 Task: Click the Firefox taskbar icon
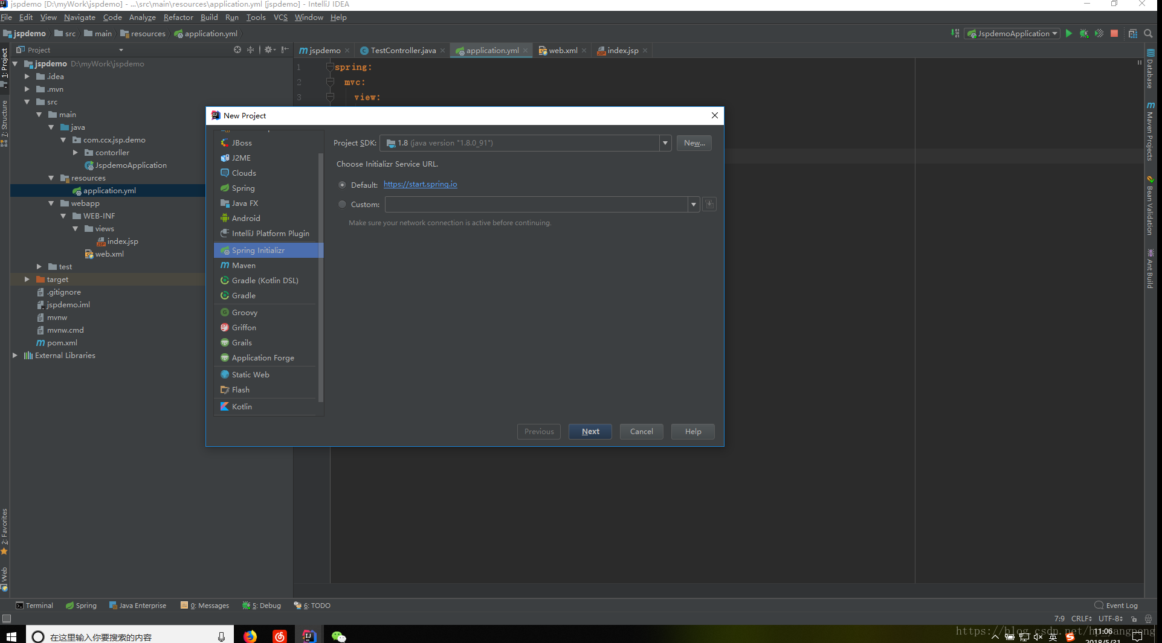pyautogui.click(x=250, y=636)
